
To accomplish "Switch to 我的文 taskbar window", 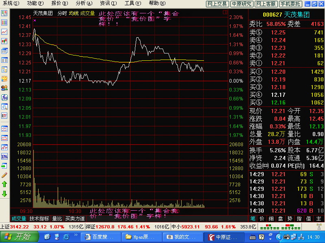I will click(x=183, y=237).
